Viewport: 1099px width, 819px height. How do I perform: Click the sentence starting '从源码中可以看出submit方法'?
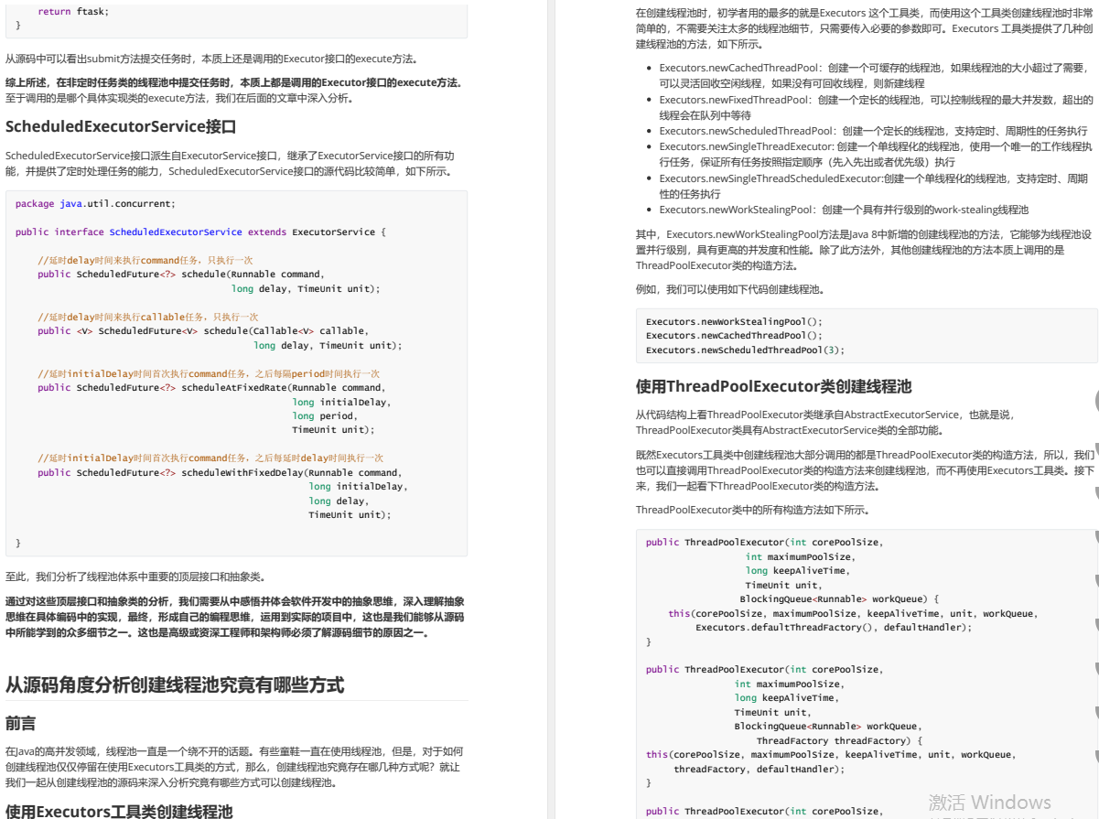click(212, 59)
